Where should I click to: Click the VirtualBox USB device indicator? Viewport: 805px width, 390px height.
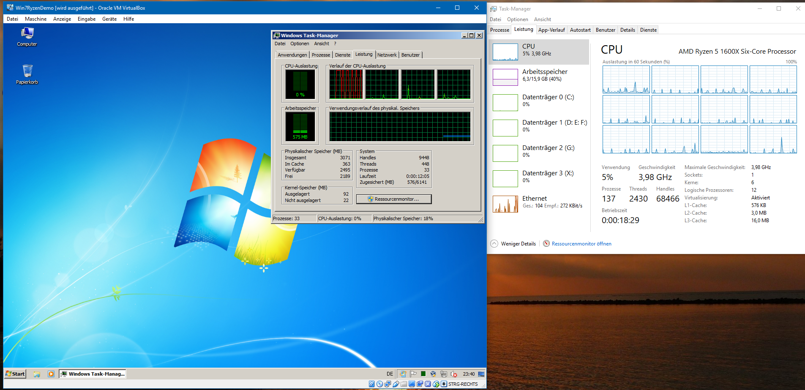(396, 384)
